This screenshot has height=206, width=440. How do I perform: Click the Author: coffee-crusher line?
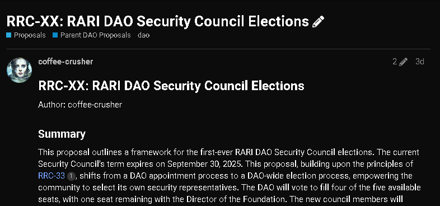coord(80,105)
